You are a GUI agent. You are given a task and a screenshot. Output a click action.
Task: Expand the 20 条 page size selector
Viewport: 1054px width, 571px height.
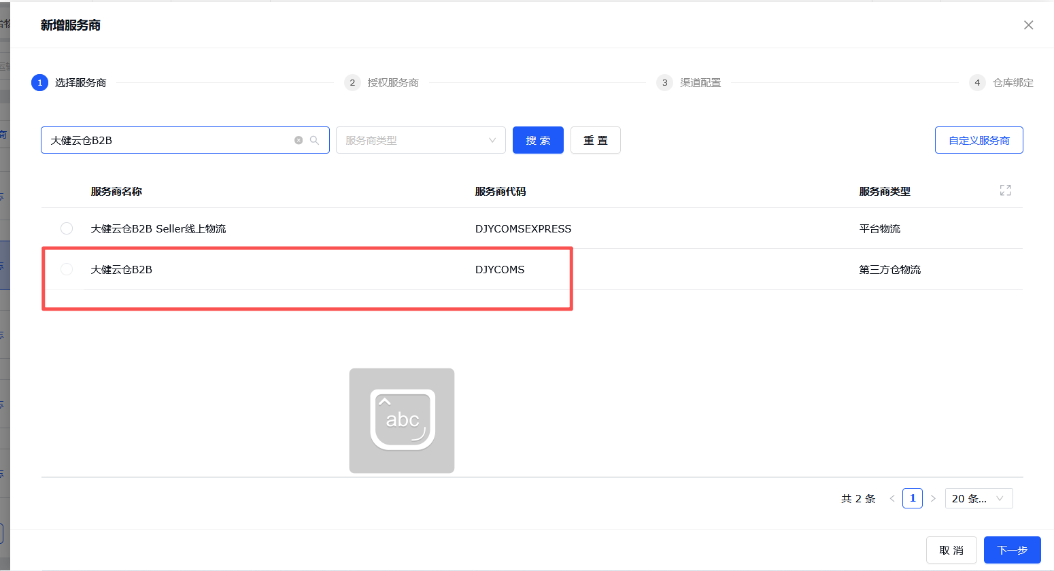(x=979, y=498)
